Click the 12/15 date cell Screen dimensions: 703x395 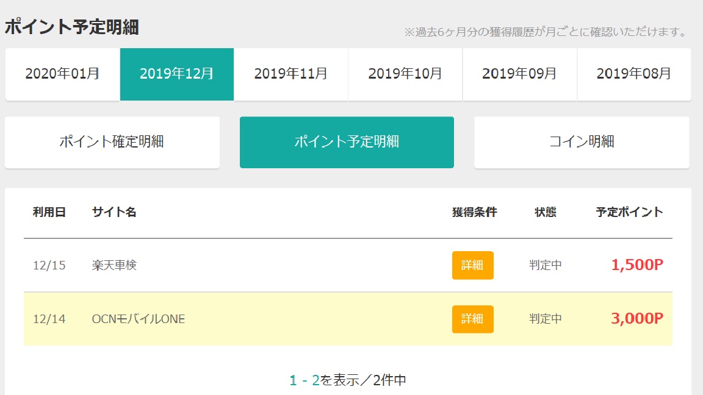49,265
